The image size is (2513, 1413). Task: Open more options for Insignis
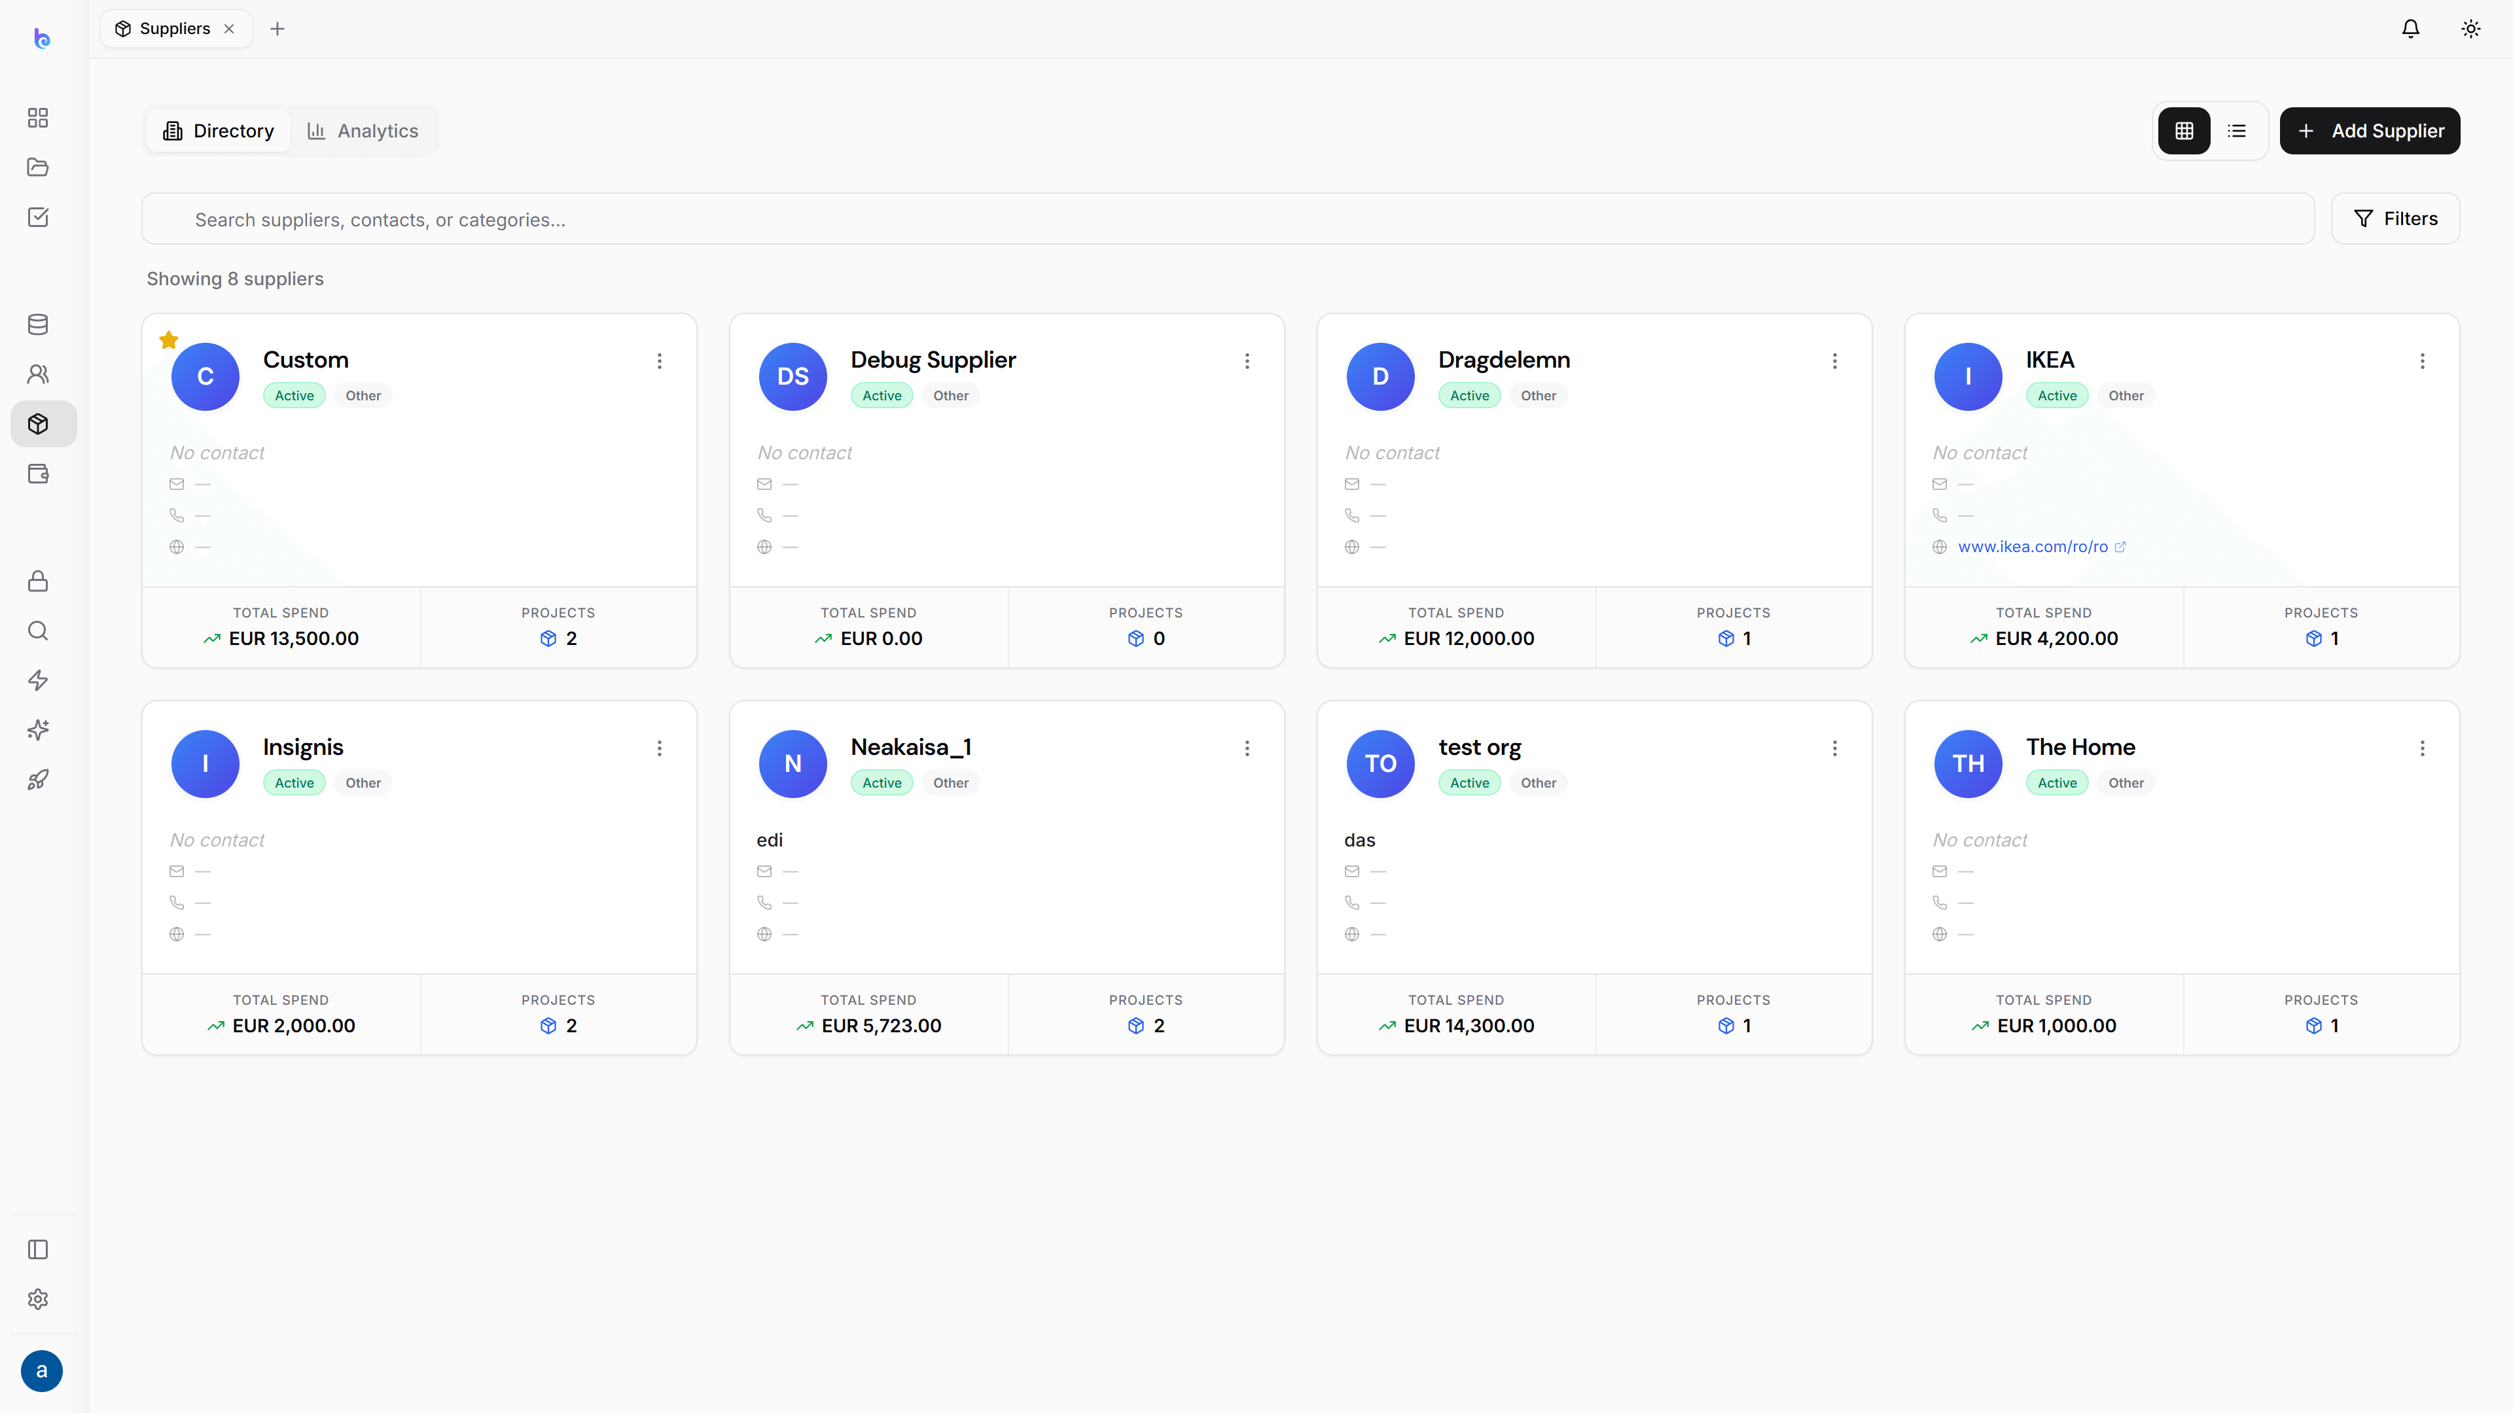coord(660,748)
